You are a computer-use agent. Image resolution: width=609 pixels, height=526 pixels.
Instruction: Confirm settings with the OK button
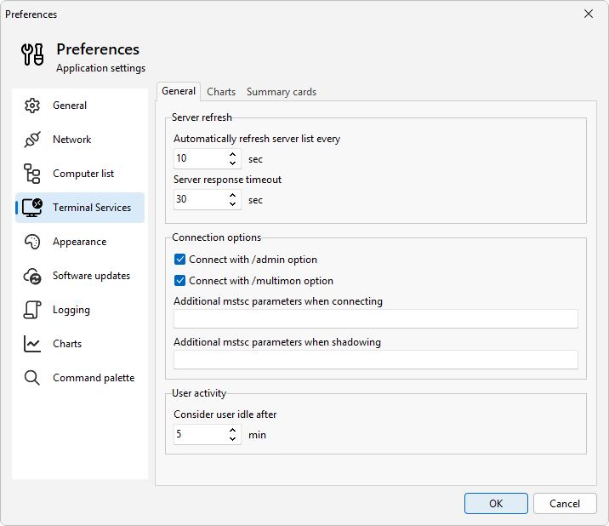(496, 504)
